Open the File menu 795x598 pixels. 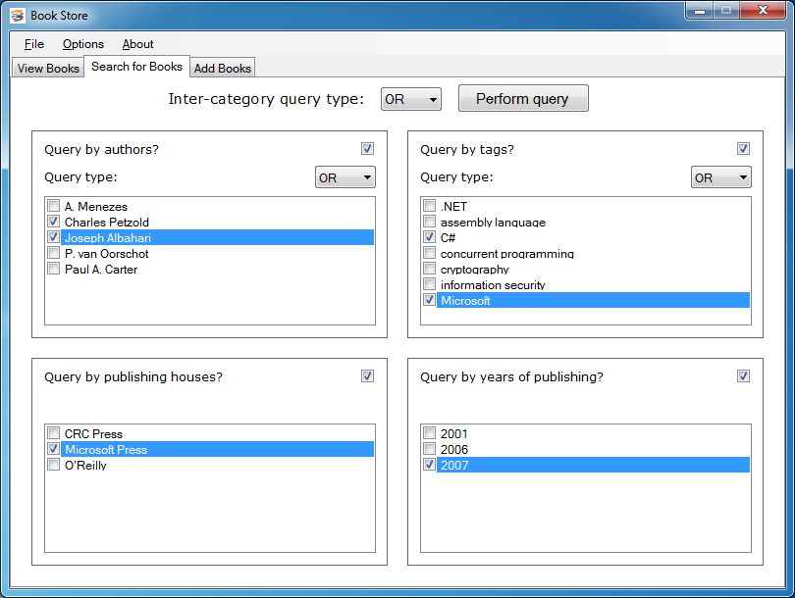tap(34, 44)
